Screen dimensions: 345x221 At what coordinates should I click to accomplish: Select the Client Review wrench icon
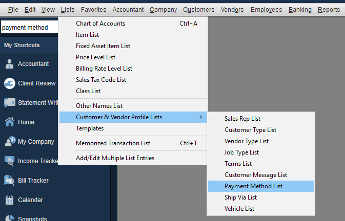pyautogui.click(x=9, y=83)
